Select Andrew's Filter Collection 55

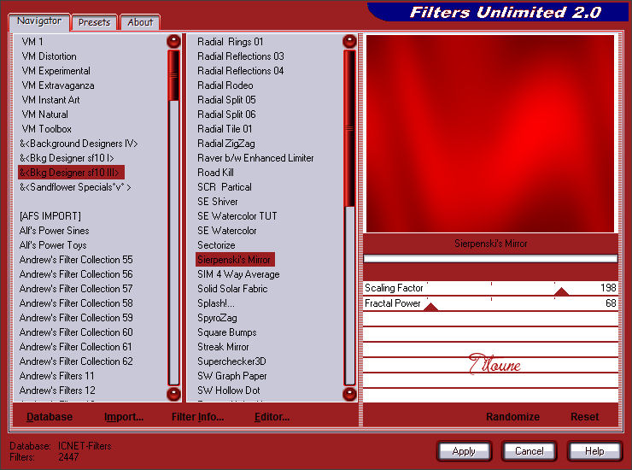pos(76,260)
